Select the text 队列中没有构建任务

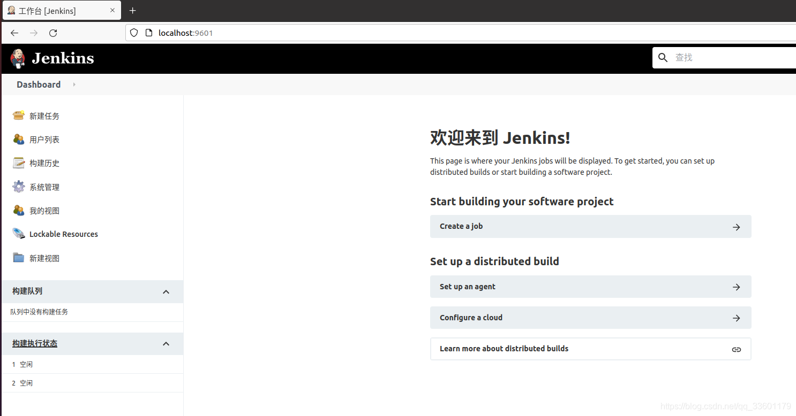coord(39,312)
